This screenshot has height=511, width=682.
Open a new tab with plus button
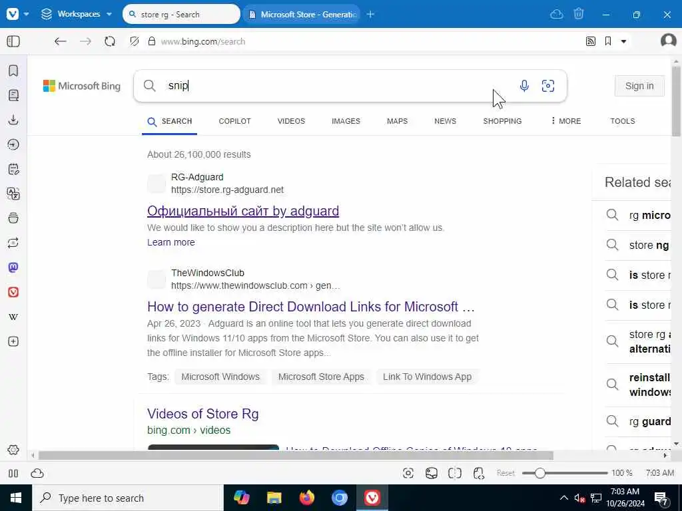tap(370, 15)
